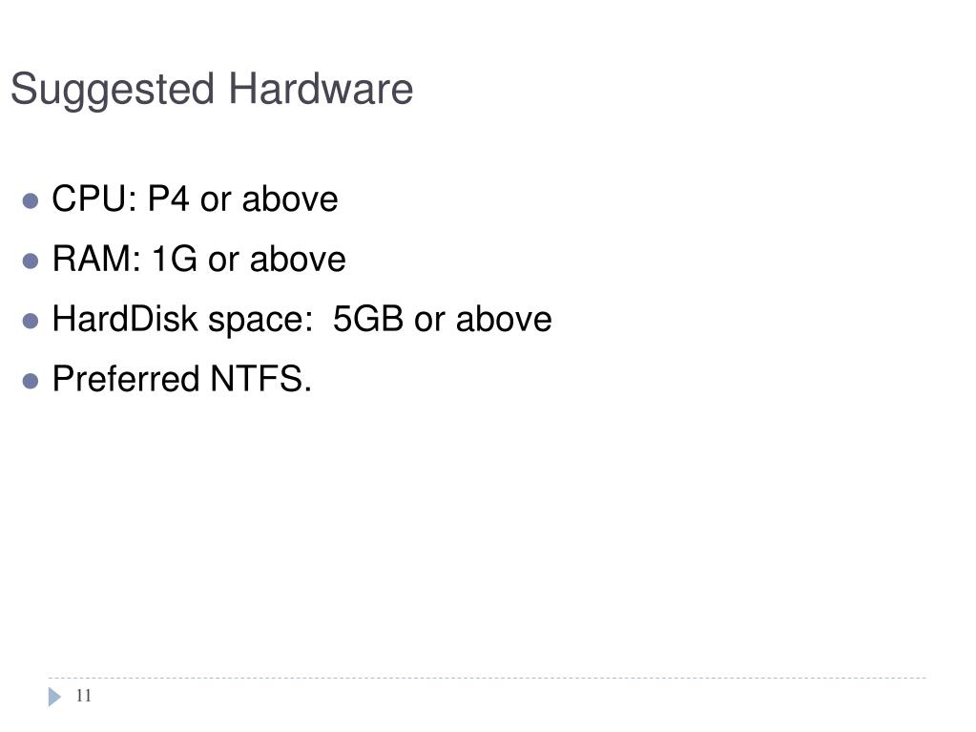Click the 5GB value in HardDisk line

[368, 319]
